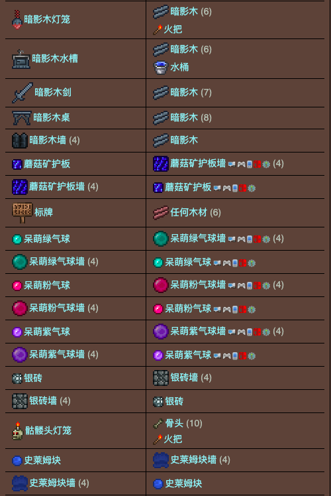Click the 骨头 bone ingredient icon
331x496 pixels.
158,423
